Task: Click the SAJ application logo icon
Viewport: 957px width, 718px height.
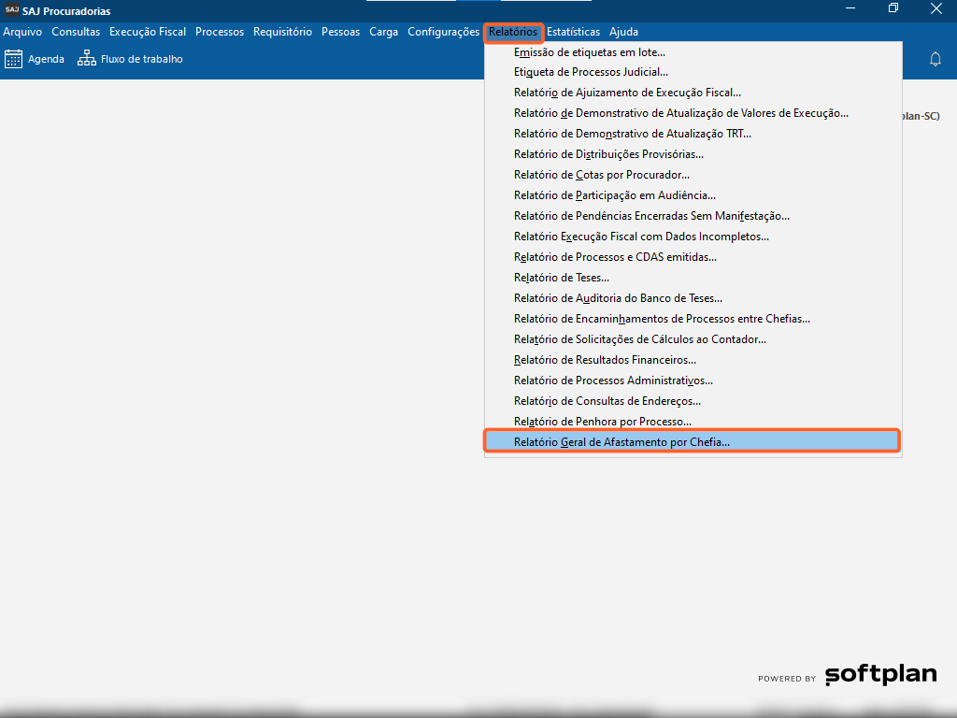Action: point(11,10)
